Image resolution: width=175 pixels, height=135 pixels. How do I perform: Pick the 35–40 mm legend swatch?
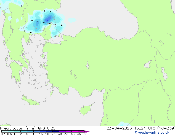68,131
